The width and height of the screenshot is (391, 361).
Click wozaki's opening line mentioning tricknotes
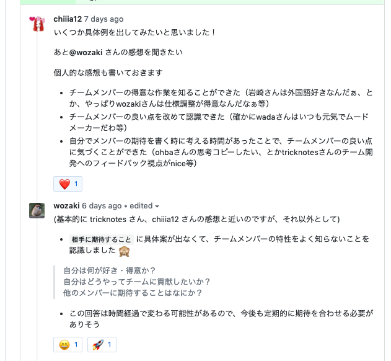pos(196,219)
